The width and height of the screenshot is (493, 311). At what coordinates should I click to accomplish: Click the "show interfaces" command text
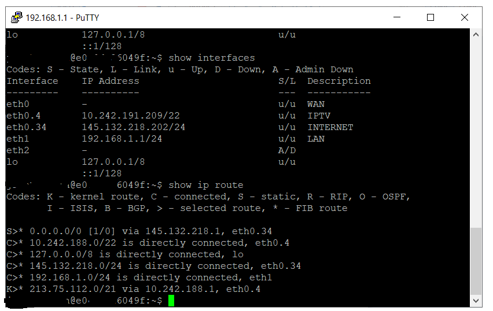click(x=212, y=58)
